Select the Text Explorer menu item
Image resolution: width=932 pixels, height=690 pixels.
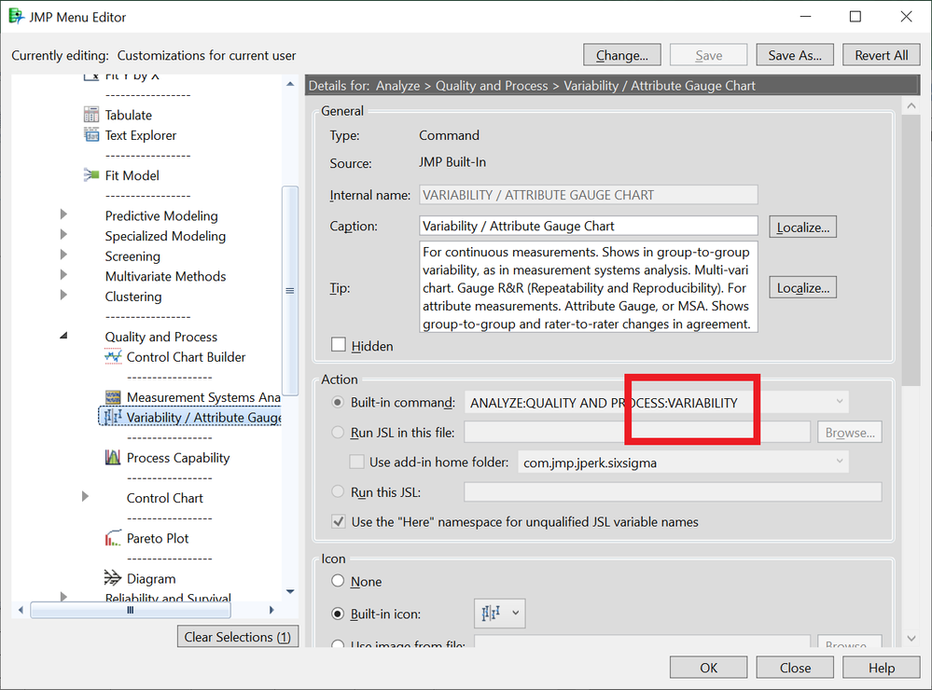pyautogui.click(x=141, y=135)
